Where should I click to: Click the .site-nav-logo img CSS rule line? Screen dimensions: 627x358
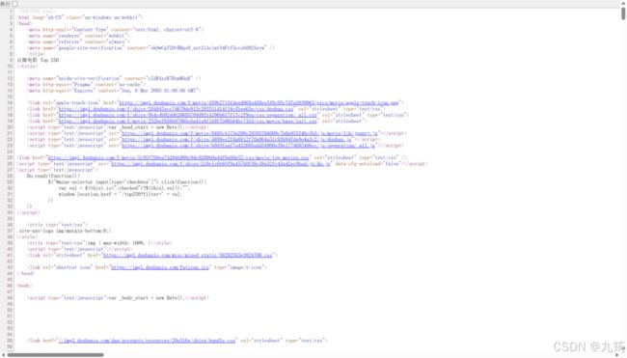pos(64,231)
